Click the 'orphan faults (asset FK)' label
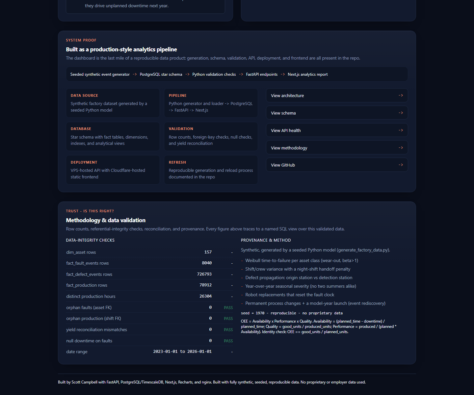Viewport: 474px width, 395px height. tap(89, 307)
